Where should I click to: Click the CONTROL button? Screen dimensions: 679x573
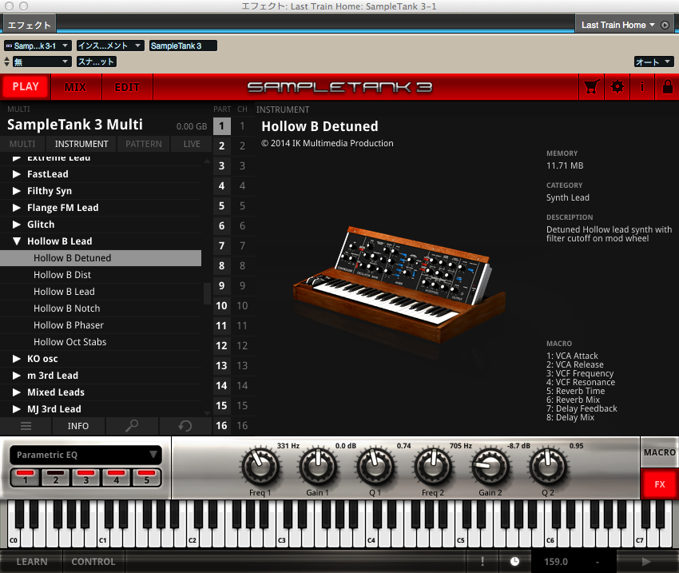pos(93,561)
